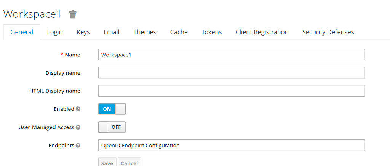Go to the Email tab
The image size is (390, 166).
[112, 32]
